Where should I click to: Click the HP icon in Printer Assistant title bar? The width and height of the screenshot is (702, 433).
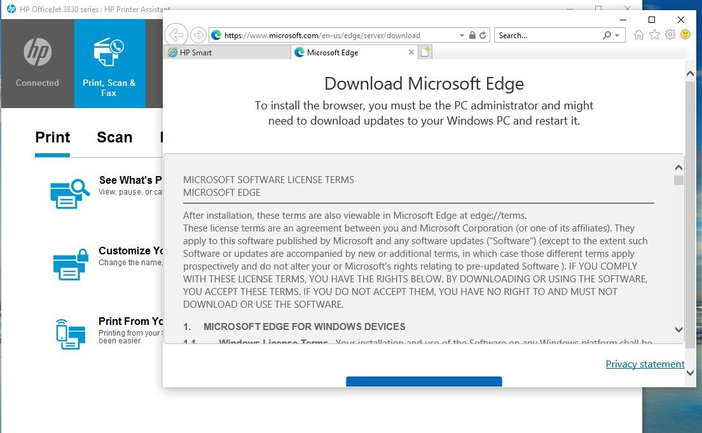pyautogui.click(x=11, y=9)
